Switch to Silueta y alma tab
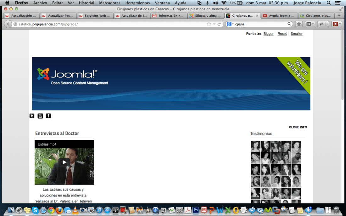Image resolution: width=346 pixels, height=216 pixels. pos(205,16)
